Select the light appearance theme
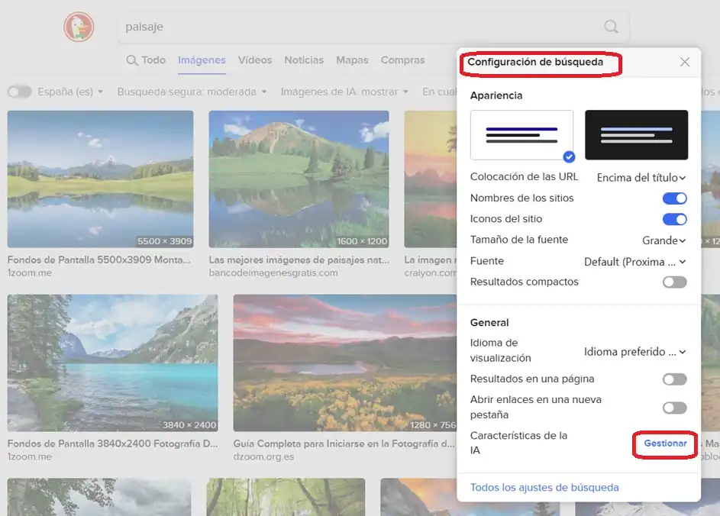Viewport: 720px width, 516px height. coord(521,134)
